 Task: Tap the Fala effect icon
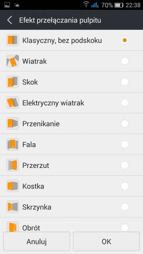pos(13,144)
